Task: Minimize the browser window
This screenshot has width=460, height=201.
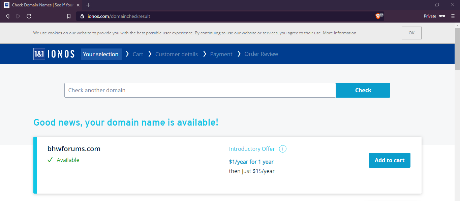Action: click(422, 5)
